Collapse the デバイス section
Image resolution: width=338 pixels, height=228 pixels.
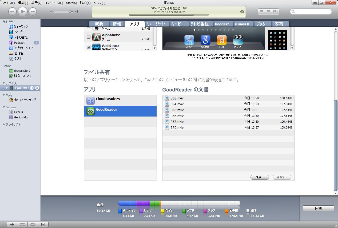tap(4, 83)
